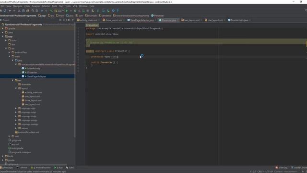This screenshot has width=307, height=173.
Task: Click the Paste icon in toolbar
Action: 28,11
